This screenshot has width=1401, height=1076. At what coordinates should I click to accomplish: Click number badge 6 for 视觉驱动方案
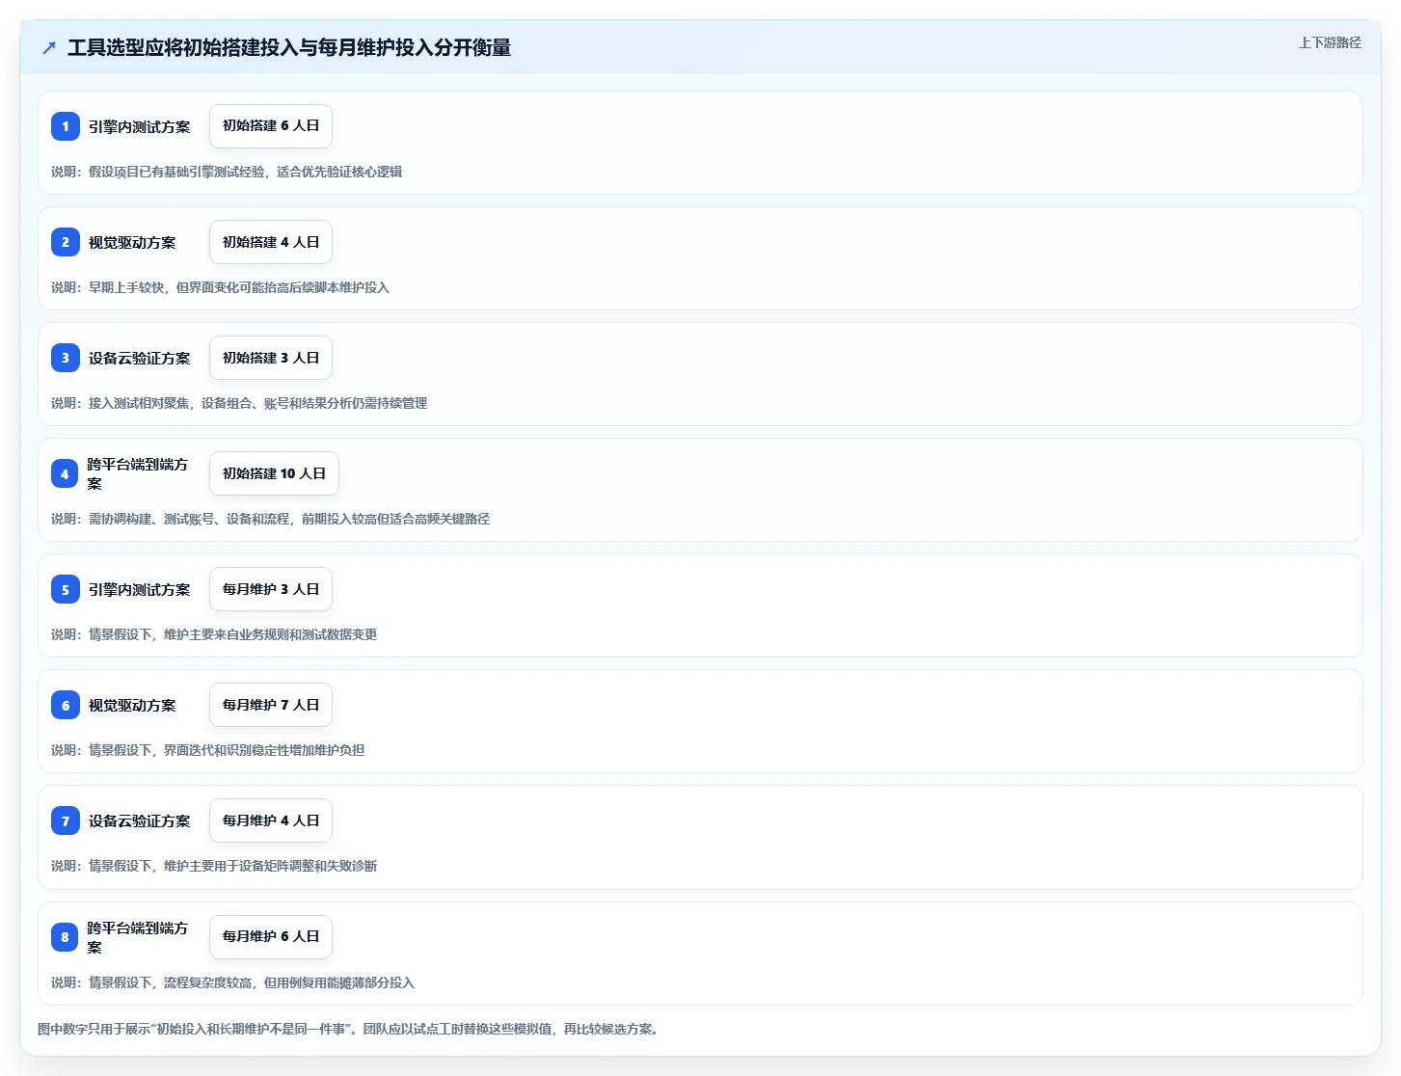(x=66, y=705)
